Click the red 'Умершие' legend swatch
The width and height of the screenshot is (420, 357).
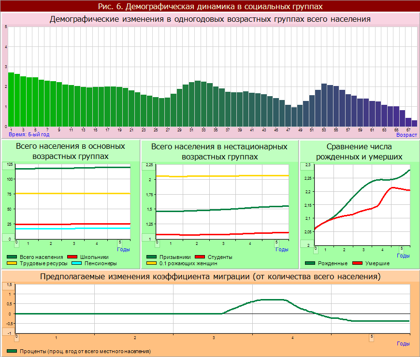click(x=358, y=263)
